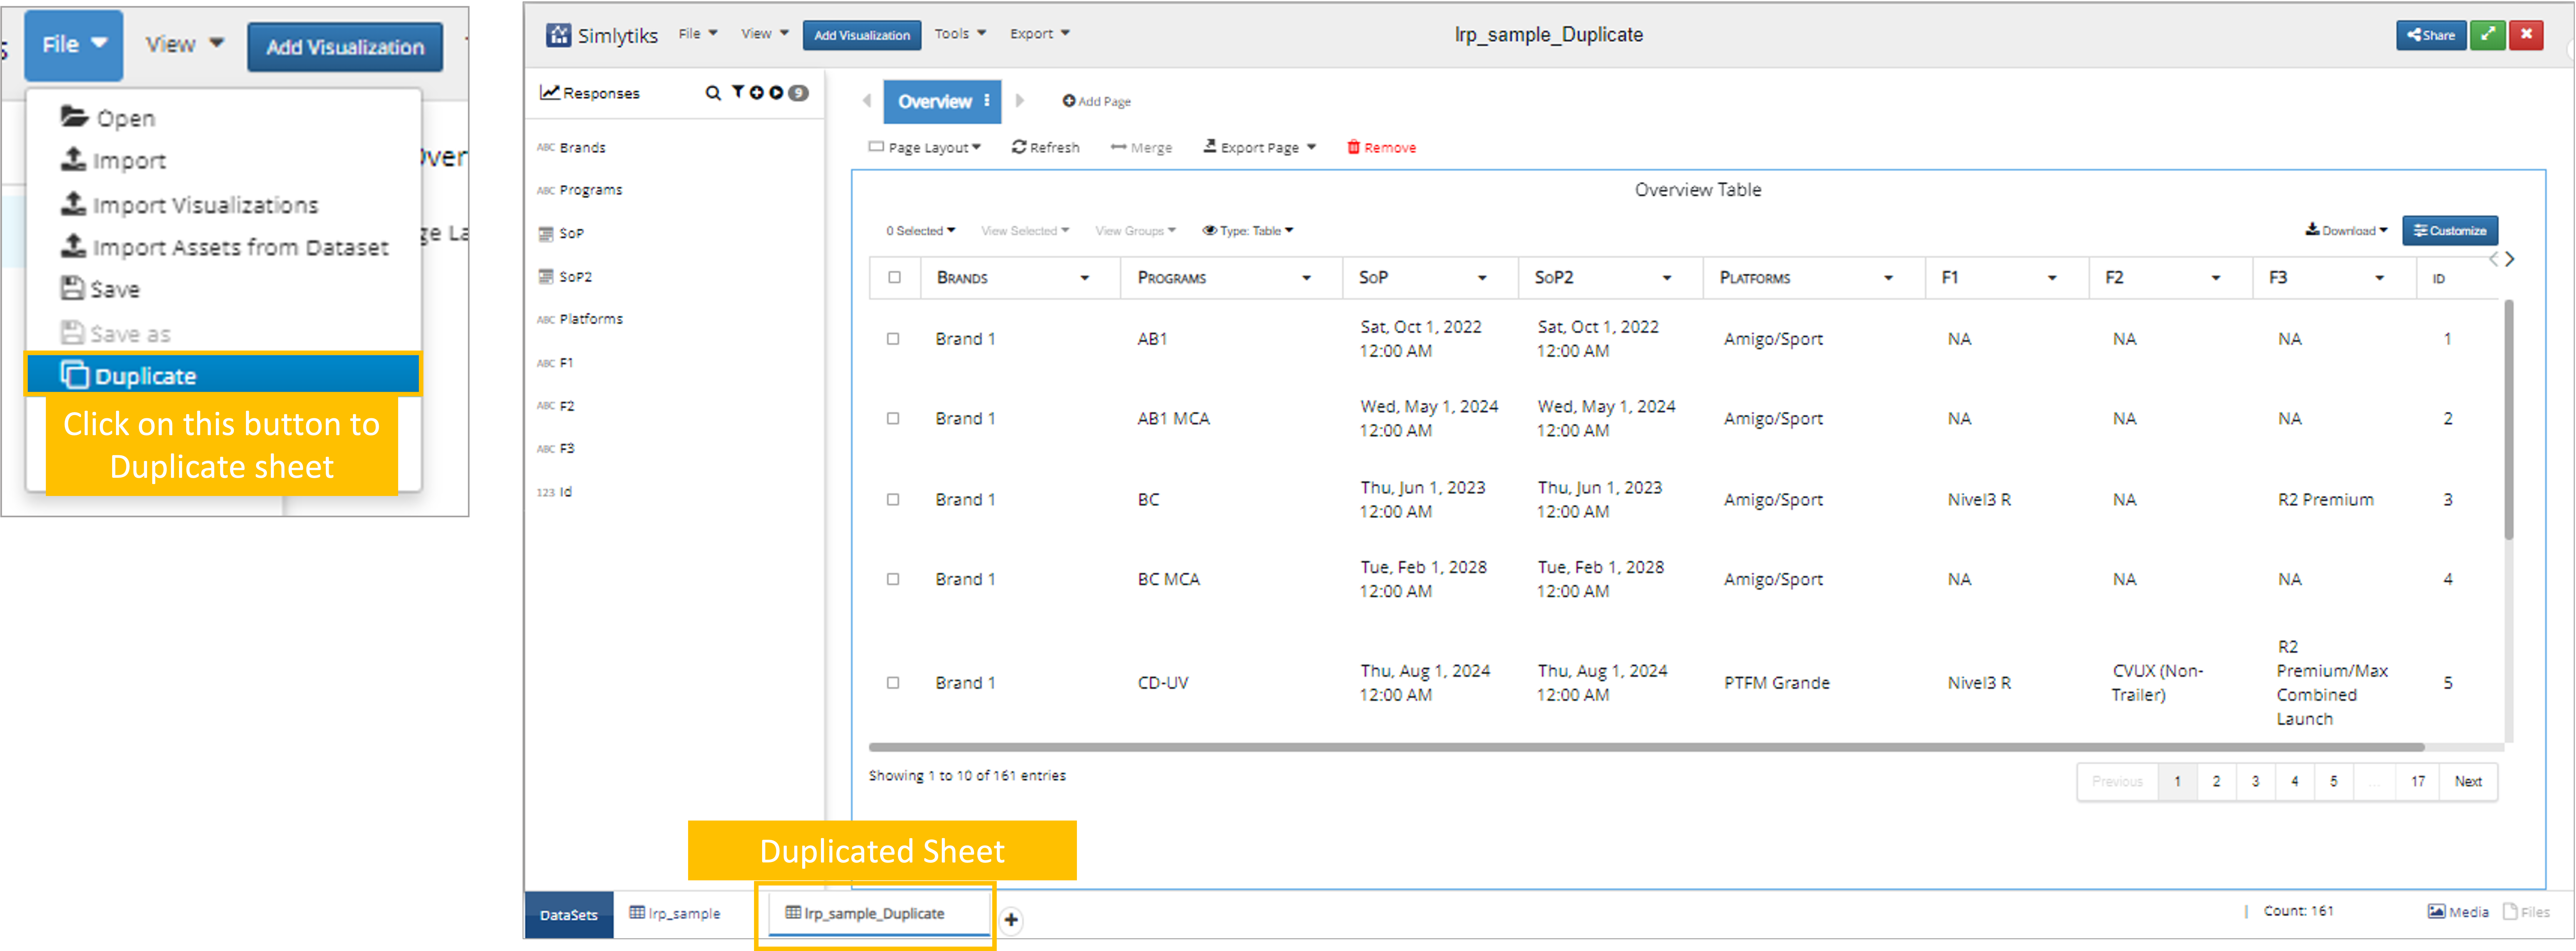This screenshot has width=2576, height=951.
Task: Open the Page Layout dropdown
Action: point(925,148)
